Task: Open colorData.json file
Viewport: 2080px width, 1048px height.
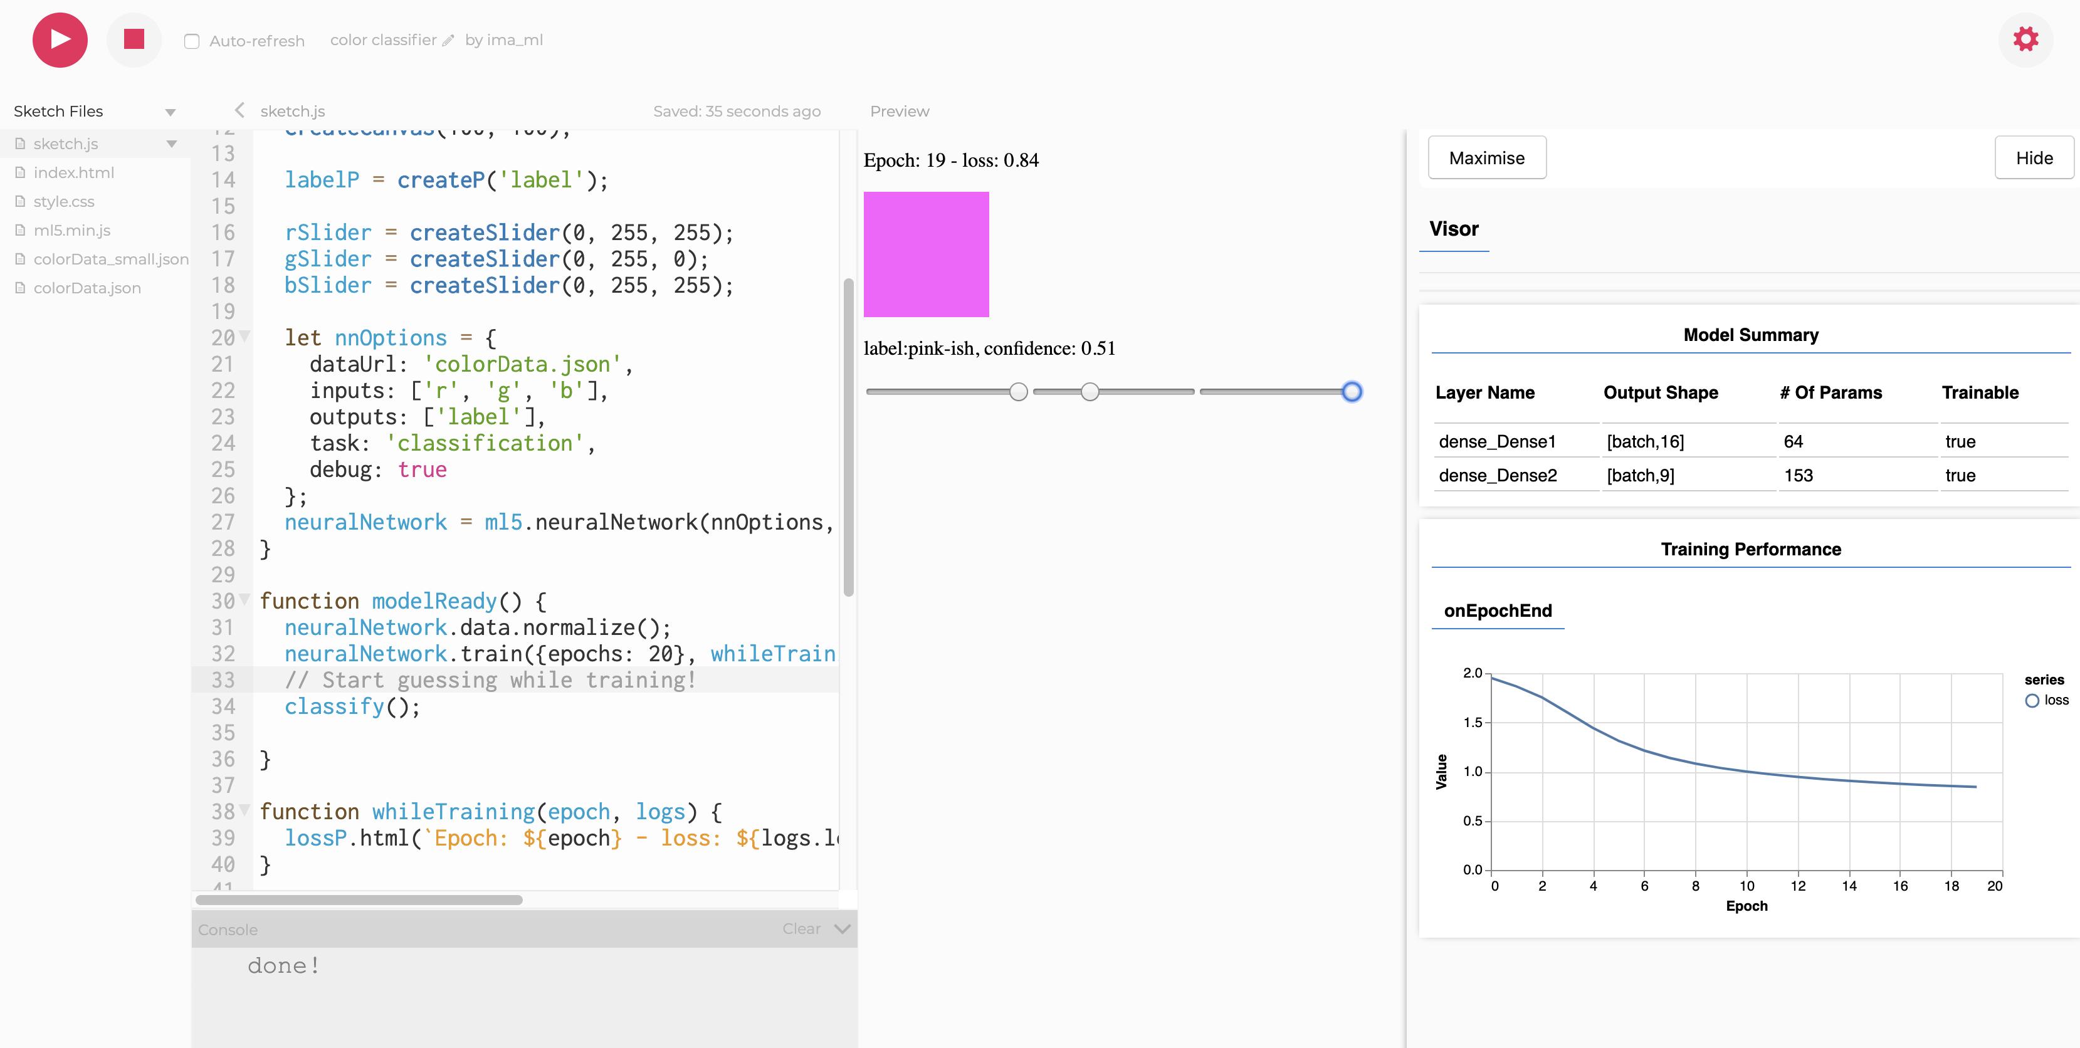Action: pos(87,288)
